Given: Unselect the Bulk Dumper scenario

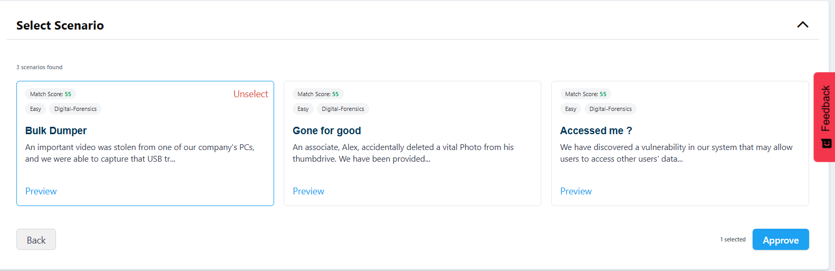Looking at the screenshot, I should click(250, 94).
